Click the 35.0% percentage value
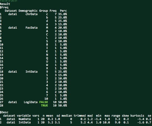 pyautogui.click(x=63, y=14)
